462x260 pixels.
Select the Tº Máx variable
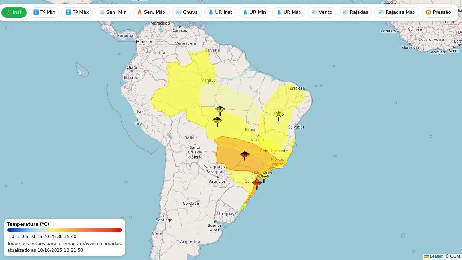tap(77, 12)
